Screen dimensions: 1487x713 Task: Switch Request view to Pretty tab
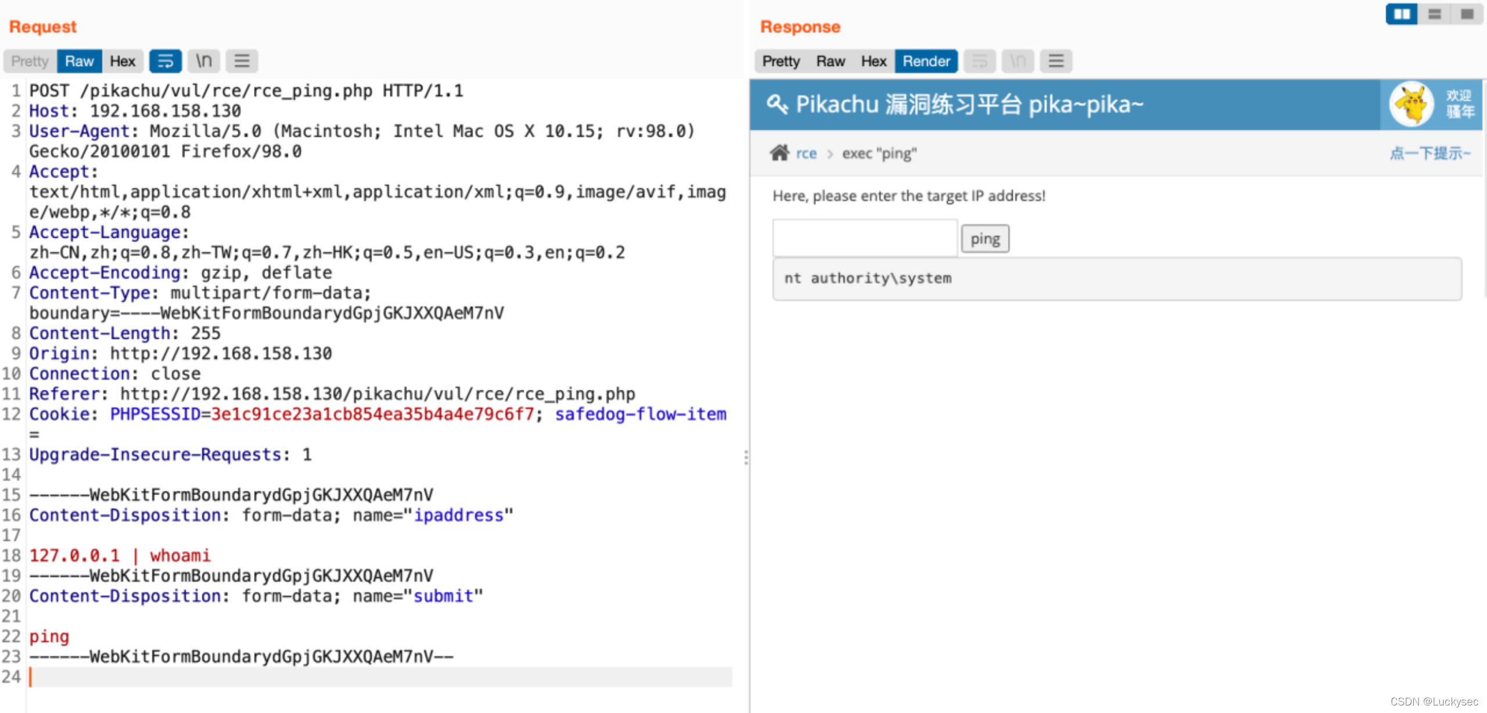30,61
